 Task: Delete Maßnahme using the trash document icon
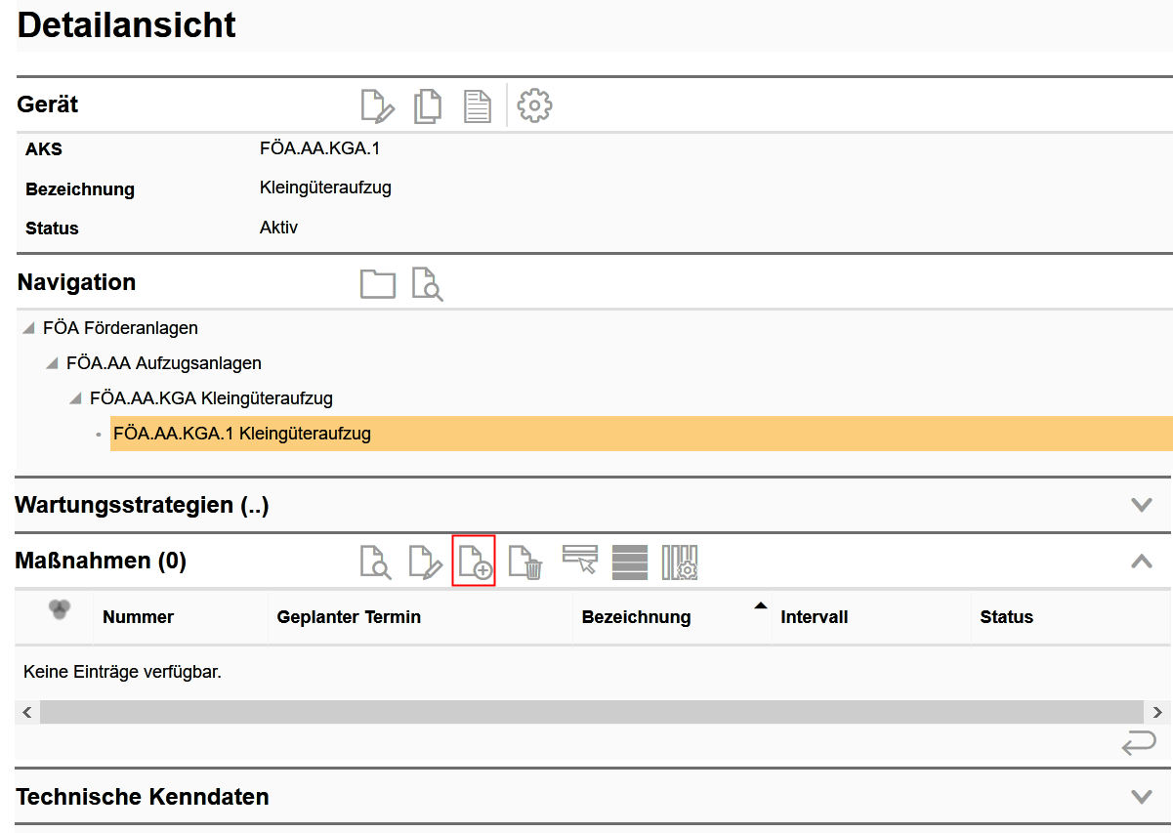tap(526, 562)
